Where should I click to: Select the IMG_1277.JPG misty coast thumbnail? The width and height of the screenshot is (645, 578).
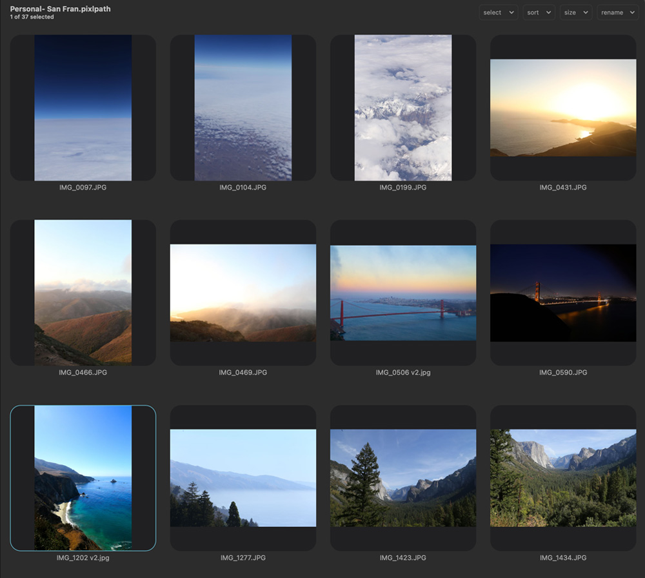click(x=243, y=478)
